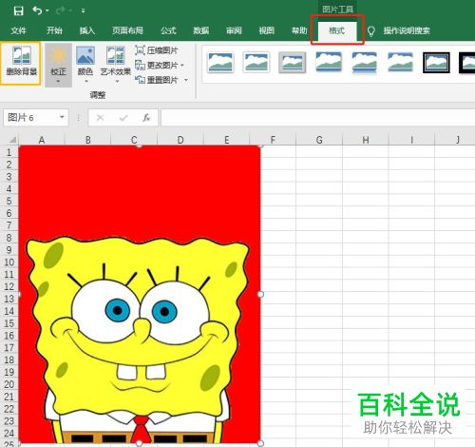Expand the 更改图片 dropdown arrow
The image size is (475, 447).
[182, 66]
